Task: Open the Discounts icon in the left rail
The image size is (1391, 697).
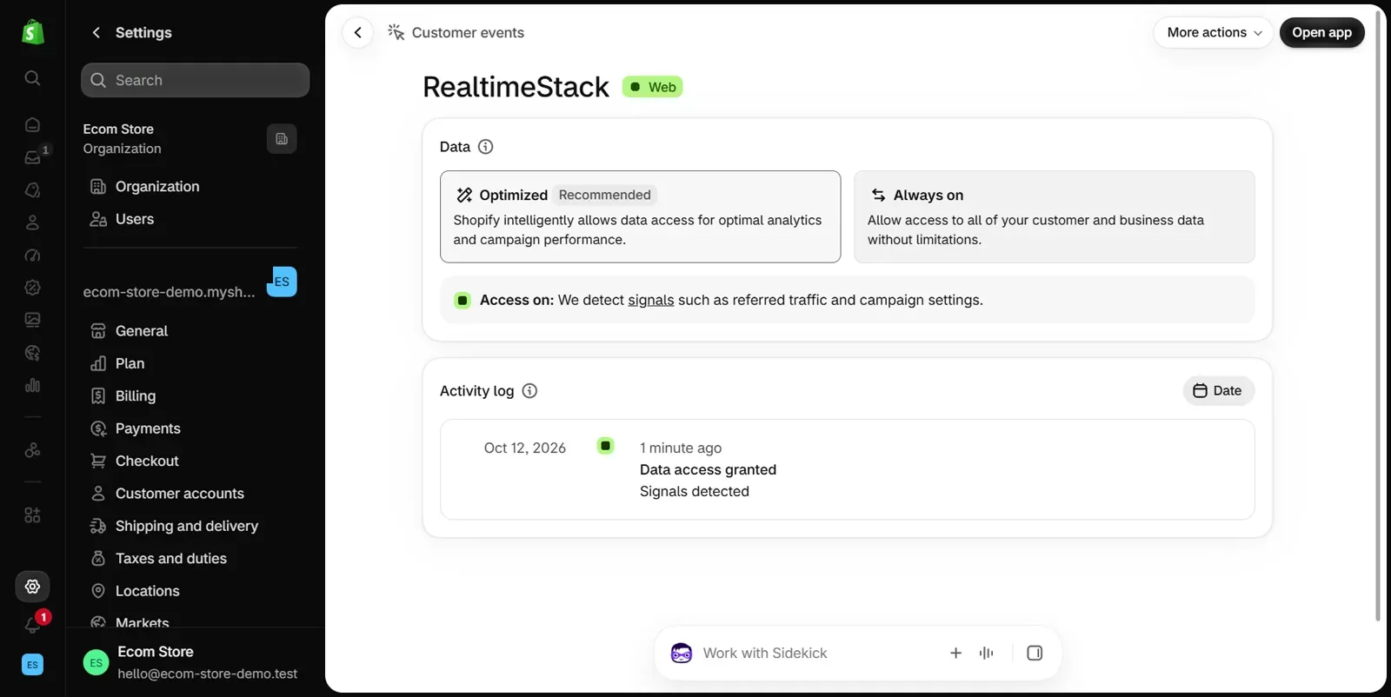Action: [32, 288]
